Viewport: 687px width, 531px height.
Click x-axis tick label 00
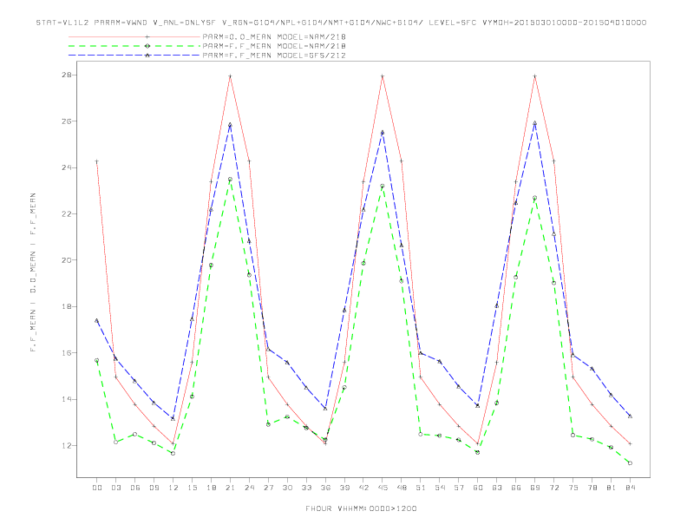tap(97, 488)
